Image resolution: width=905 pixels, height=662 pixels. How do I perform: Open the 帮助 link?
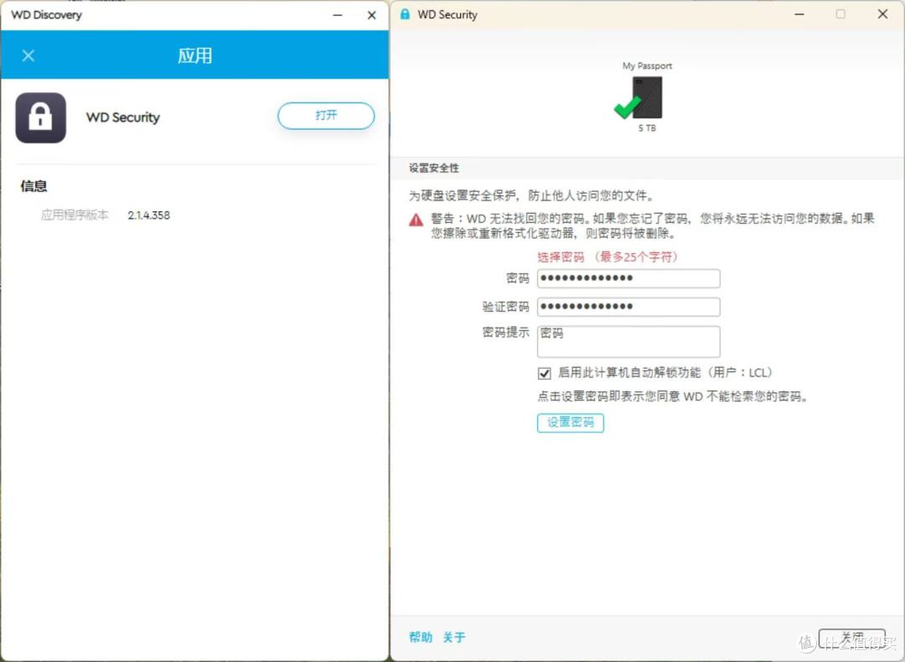421,637
